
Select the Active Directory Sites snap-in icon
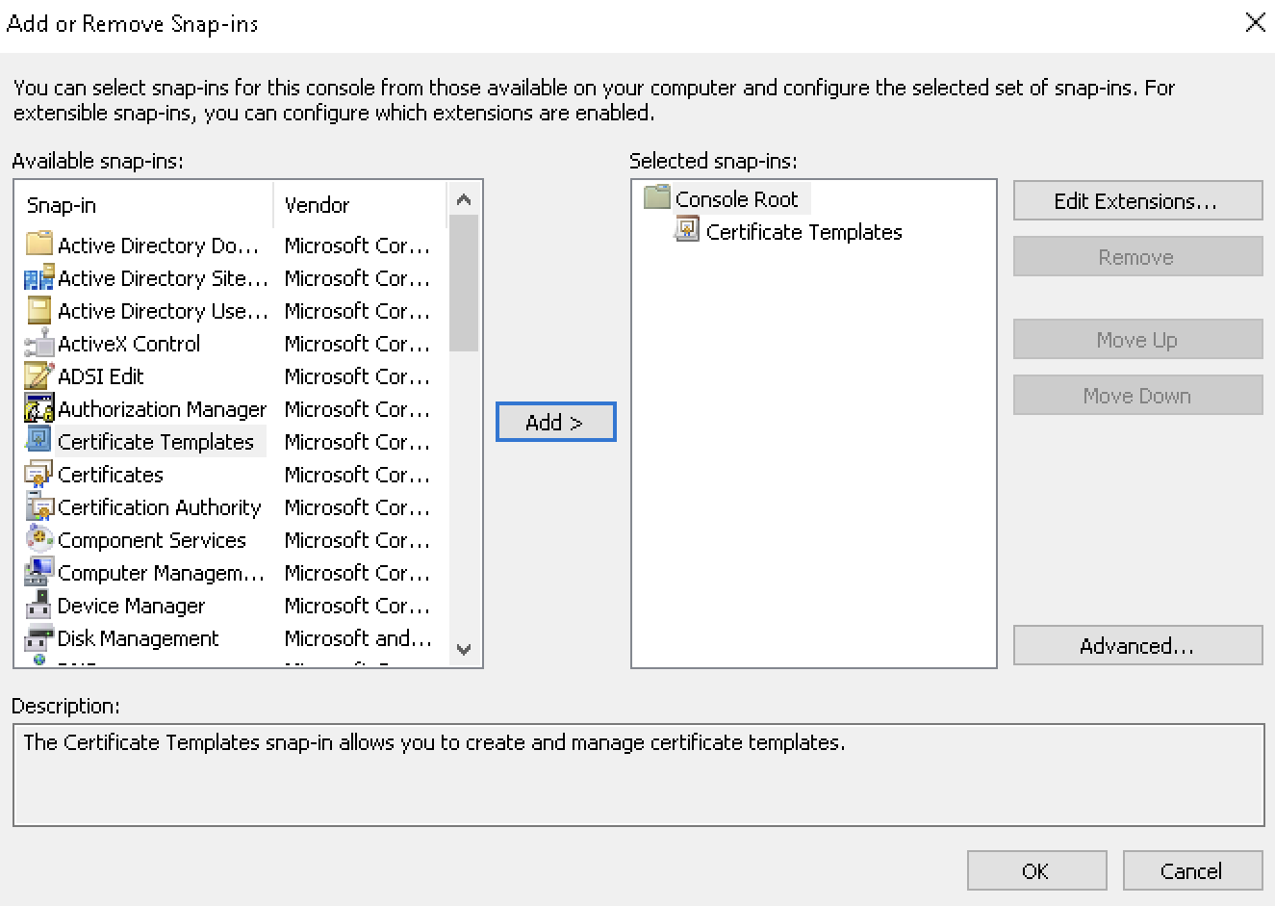(x=38, y=278)
